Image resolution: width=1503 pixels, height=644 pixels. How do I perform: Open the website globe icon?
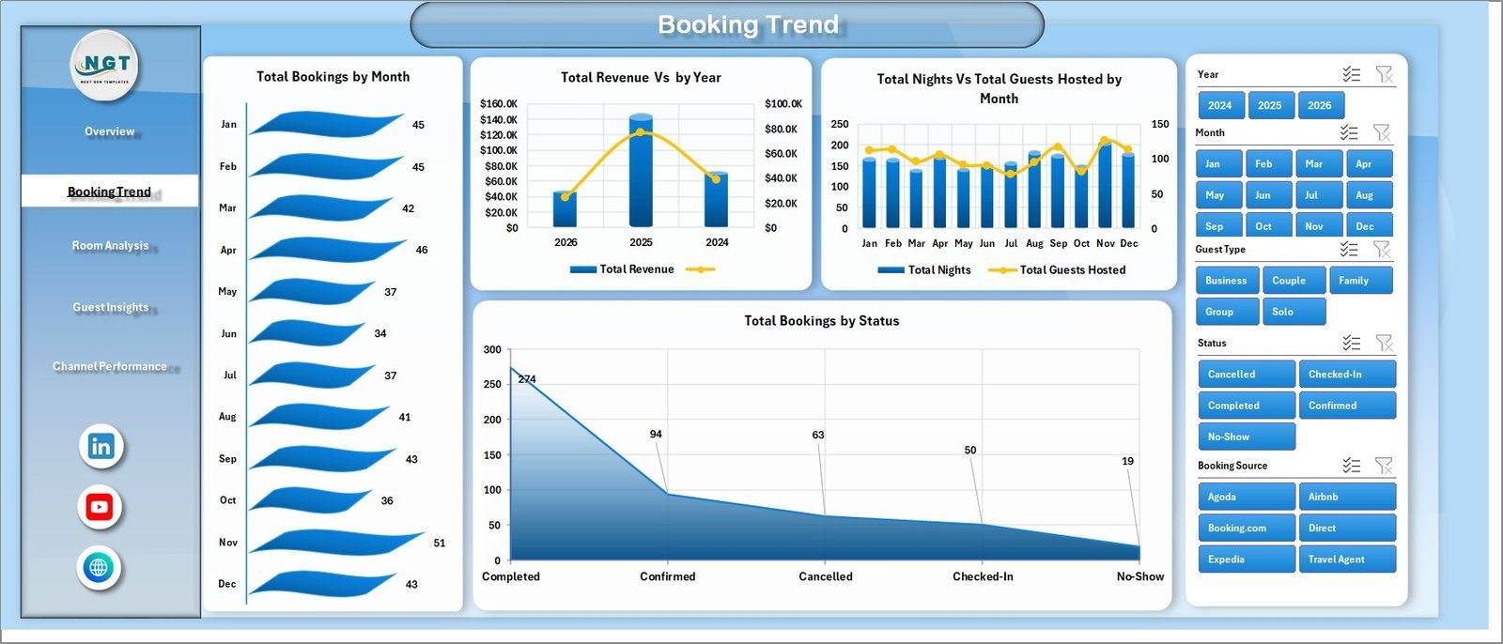[x=99, y=567]
